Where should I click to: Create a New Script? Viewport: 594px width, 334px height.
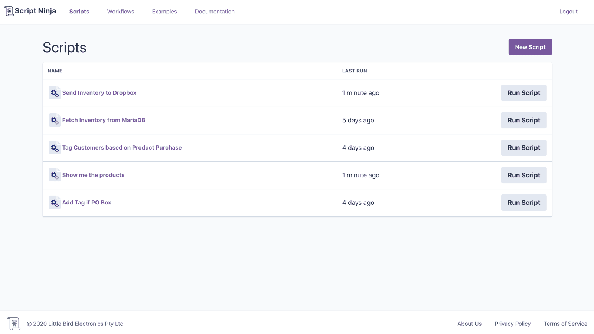click(530, 47)
